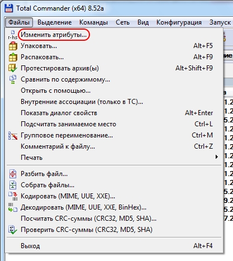Click the Total Commander floppy disk icon
The height and width of the screenshot is (261, 233).
pos(8,8)
